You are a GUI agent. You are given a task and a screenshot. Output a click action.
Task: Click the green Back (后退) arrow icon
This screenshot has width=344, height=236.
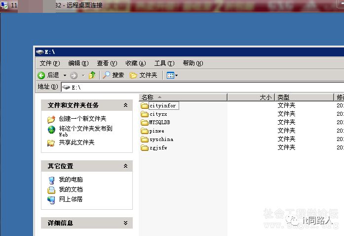coord(41,75)
